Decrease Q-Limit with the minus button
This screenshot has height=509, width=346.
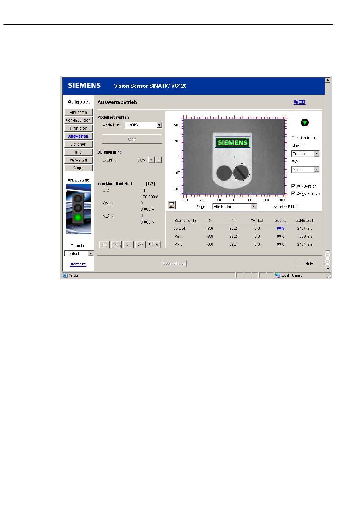158,160
